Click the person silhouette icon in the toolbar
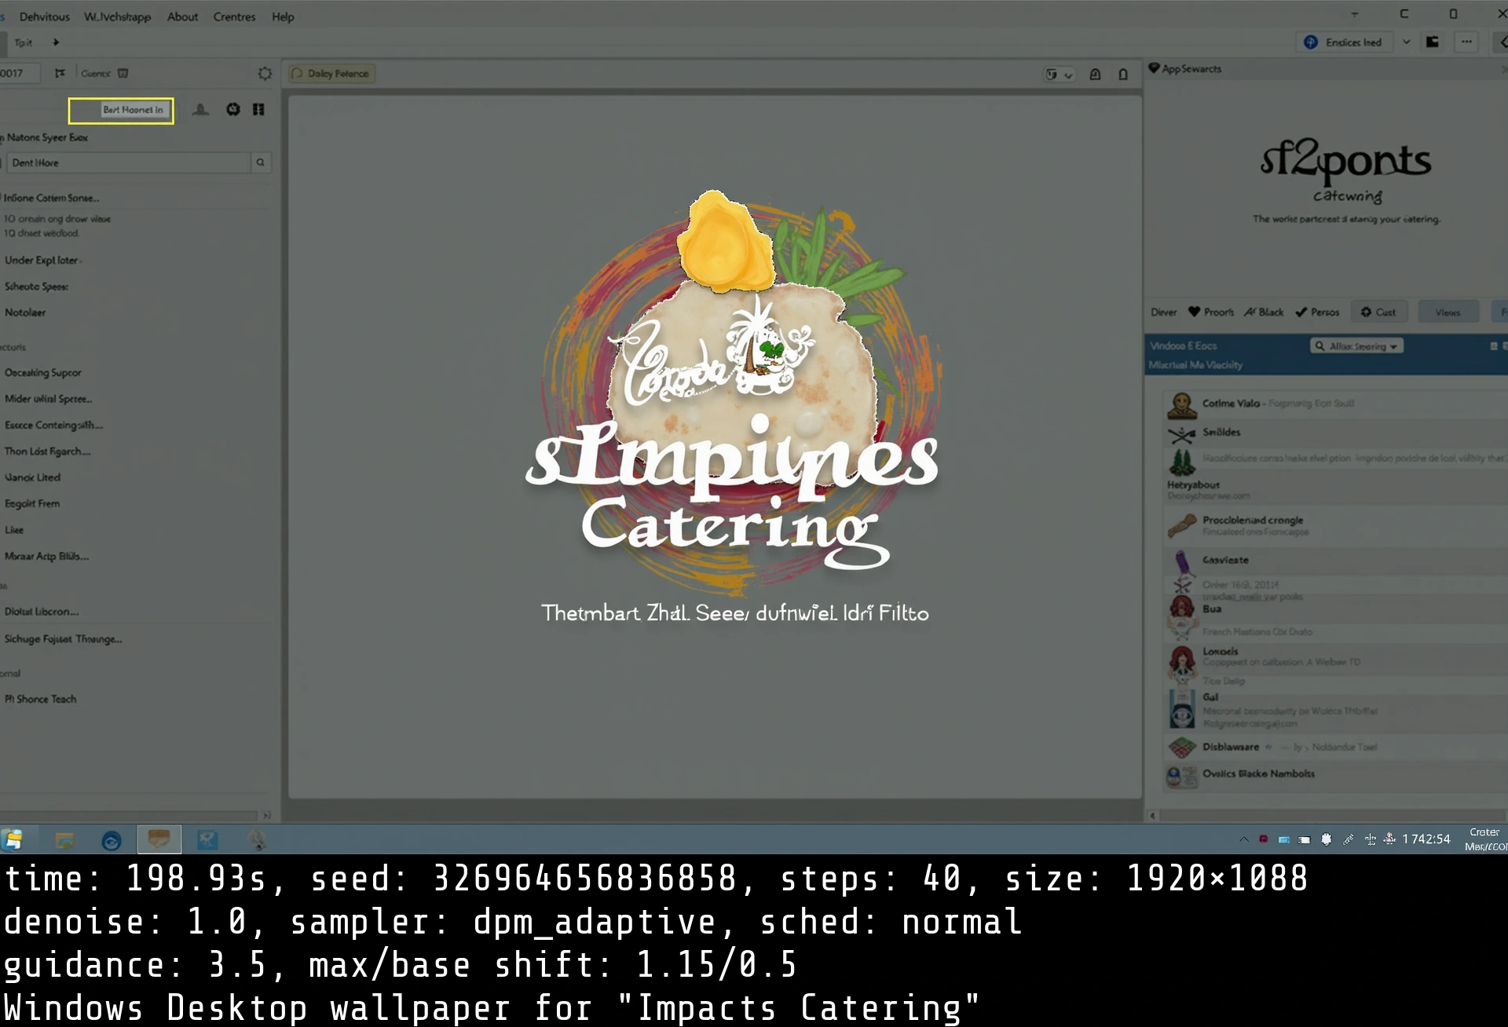The image size is (1508, 1027). 201,110
